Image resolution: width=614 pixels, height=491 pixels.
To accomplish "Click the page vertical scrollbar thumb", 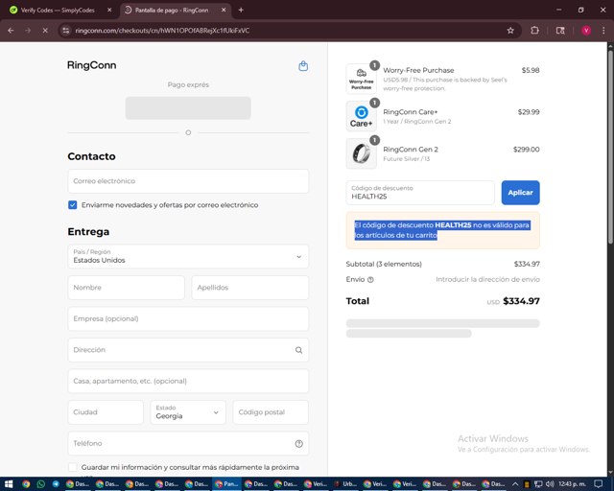I will click(610, 147).
